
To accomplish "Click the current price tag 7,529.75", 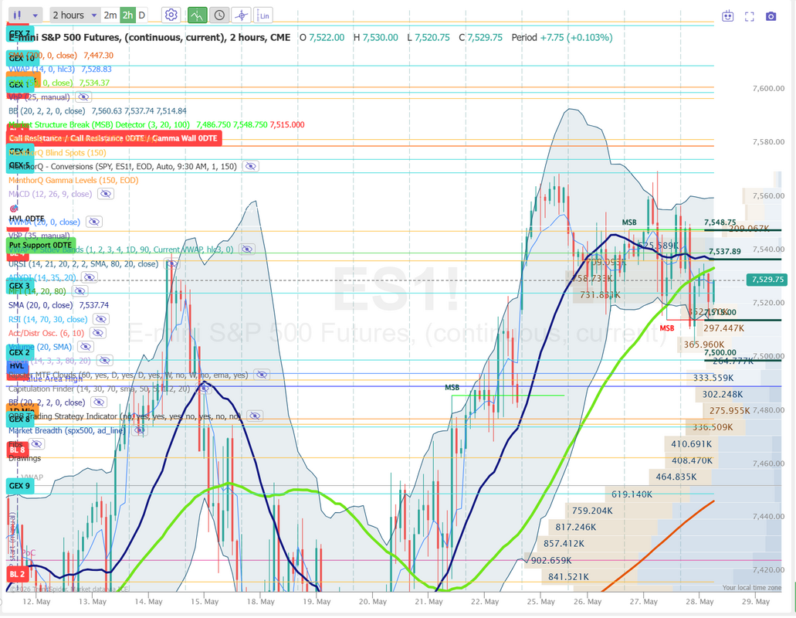I will point(767,280).
